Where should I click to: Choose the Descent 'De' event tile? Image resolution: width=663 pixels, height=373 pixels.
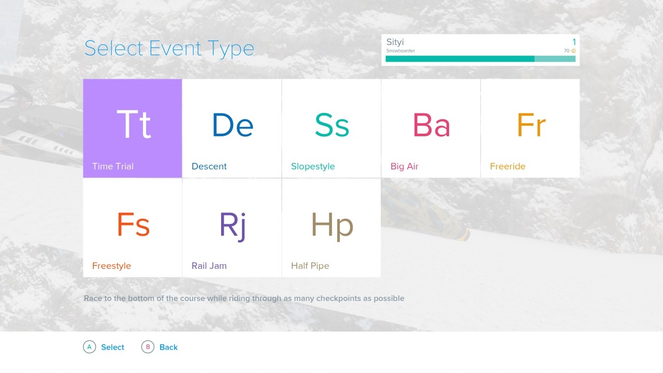(x=232, y=128)
